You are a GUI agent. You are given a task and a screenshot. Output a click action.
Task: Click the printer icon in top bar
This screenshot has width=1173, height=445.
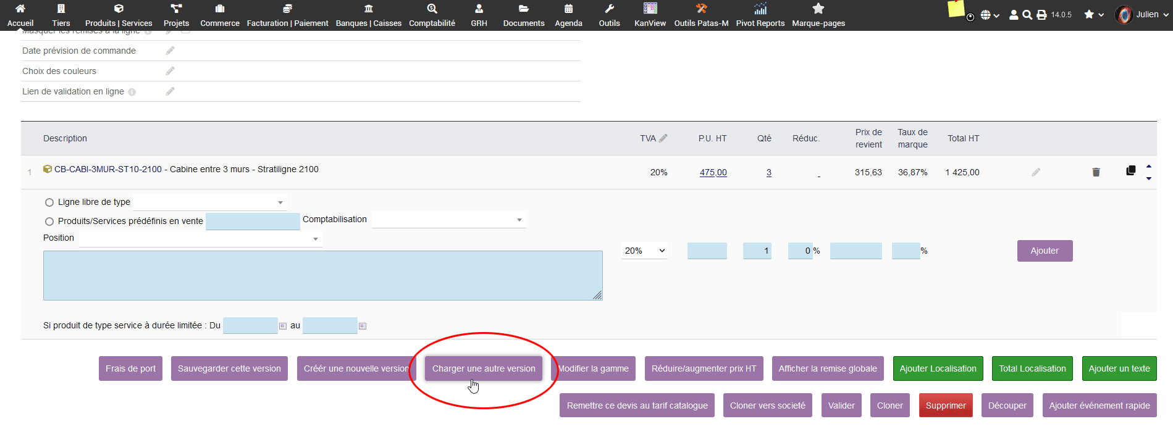coord(1041,15)
